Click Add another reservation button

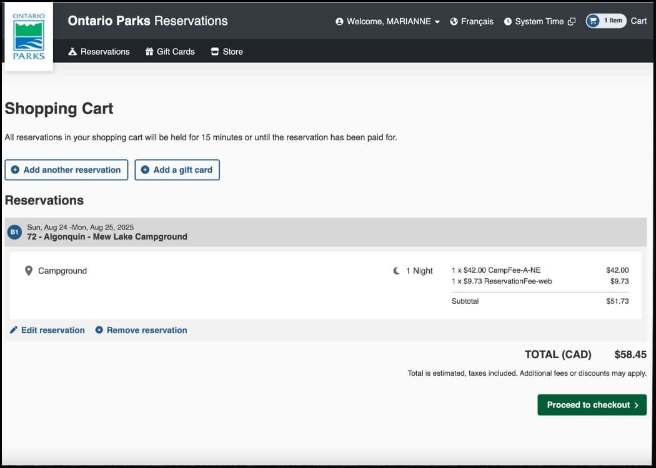click(x=66, y=170)
